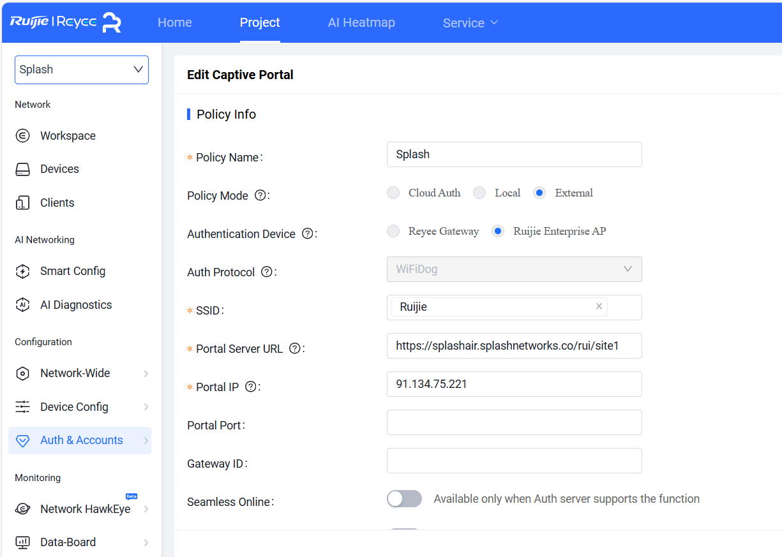This screenshot has width=782, height=557.
Task: Click the Clients sidebar icon
Action: (22, 203)
